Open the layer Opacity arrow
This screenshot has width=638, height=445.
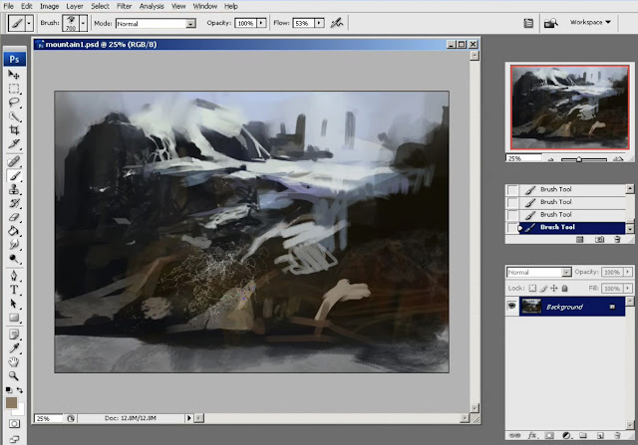coord(628,272)
